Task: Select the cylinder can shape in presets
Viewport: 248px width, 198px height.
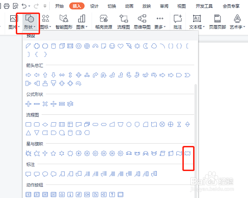Action: pyautogui.click(x=54, y=46)
